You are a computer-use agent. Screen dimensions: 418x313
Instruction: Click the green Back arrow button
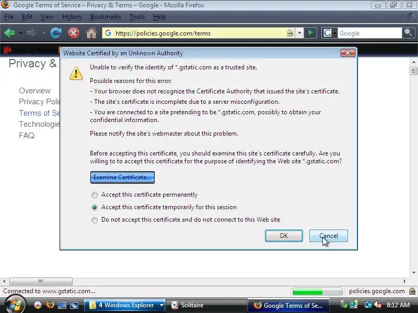point(9,33)
